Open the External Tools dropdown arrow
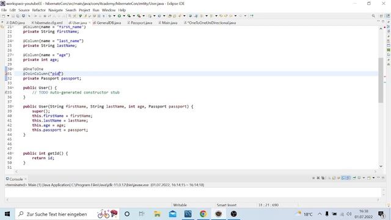 [x=144, y=16]
